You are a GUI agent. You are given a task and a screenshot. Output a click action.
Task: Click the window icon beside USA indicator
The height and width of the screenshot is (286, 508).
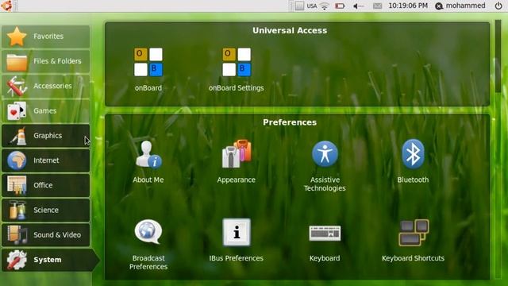point(299,6)
